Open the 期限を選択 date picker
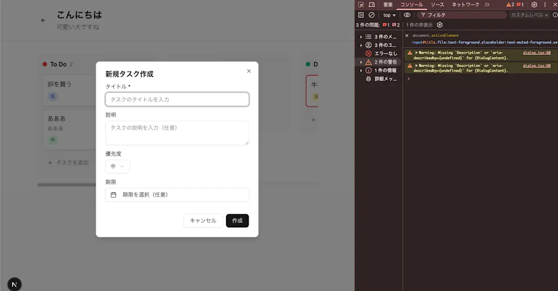 [x=177, y=195]
